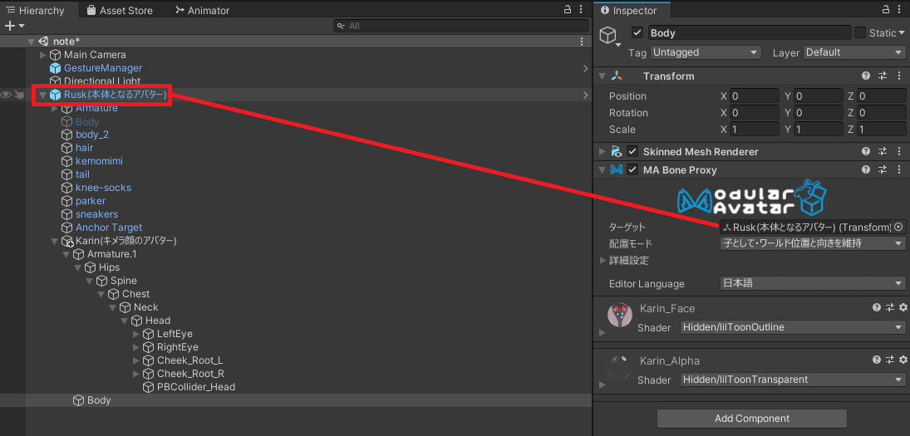910x436 pixels.
Task: Expand the RightEye bone
Action: (x=136, y=347)
